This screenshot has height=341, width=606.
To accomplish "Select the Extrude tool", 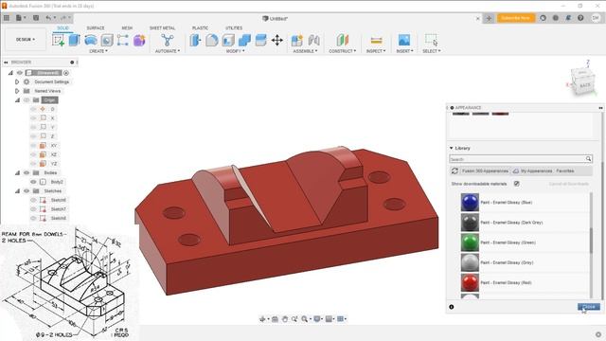I will point(74,40).
